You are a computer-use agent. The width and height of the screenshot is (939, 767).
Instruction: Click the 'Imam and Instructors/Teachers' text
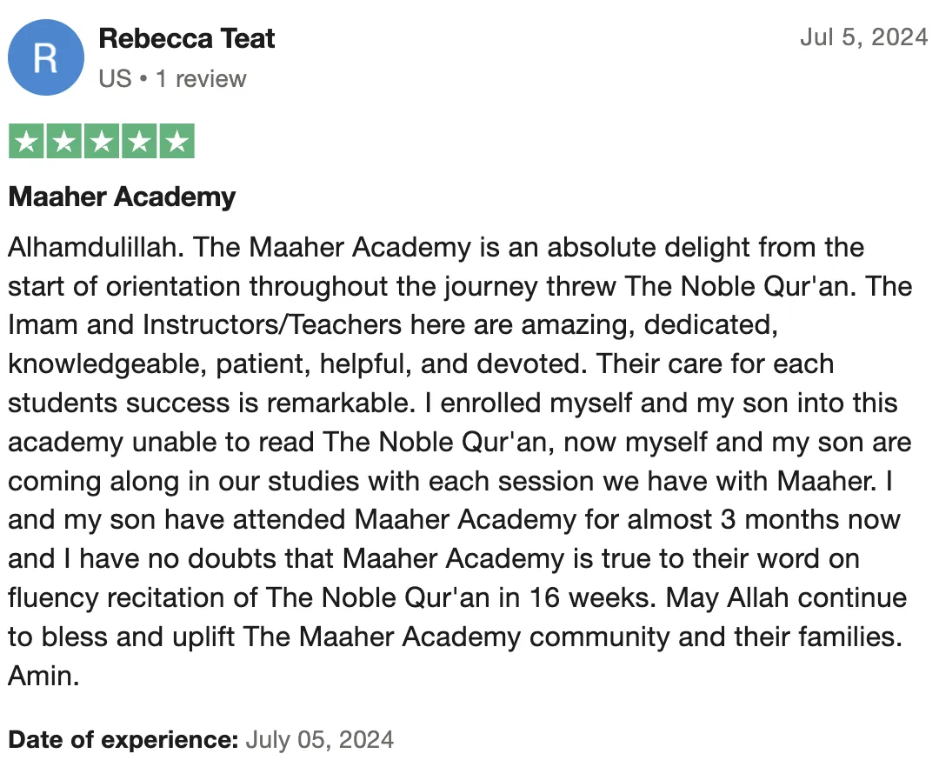point(205,325)
